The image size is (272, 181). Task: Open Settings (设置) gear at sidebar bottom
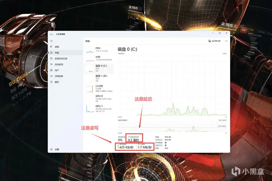click(x=51, y=149)
